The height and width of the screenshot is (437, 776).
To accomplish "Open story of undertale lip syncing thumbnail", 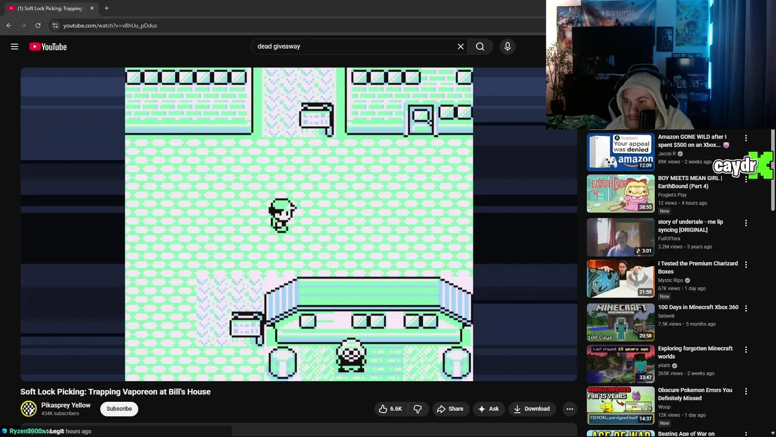I will pos(620,237).
